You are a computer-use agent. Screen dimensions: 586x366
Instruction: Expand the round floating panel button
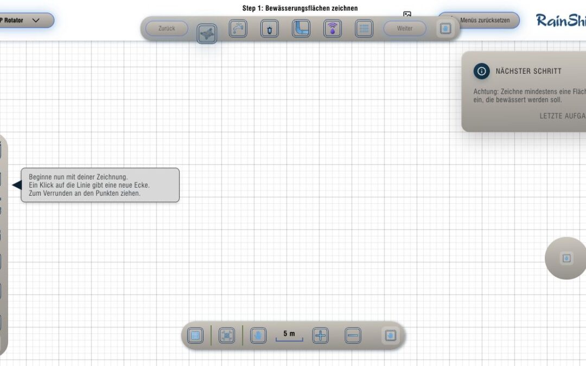click(566, 258)
